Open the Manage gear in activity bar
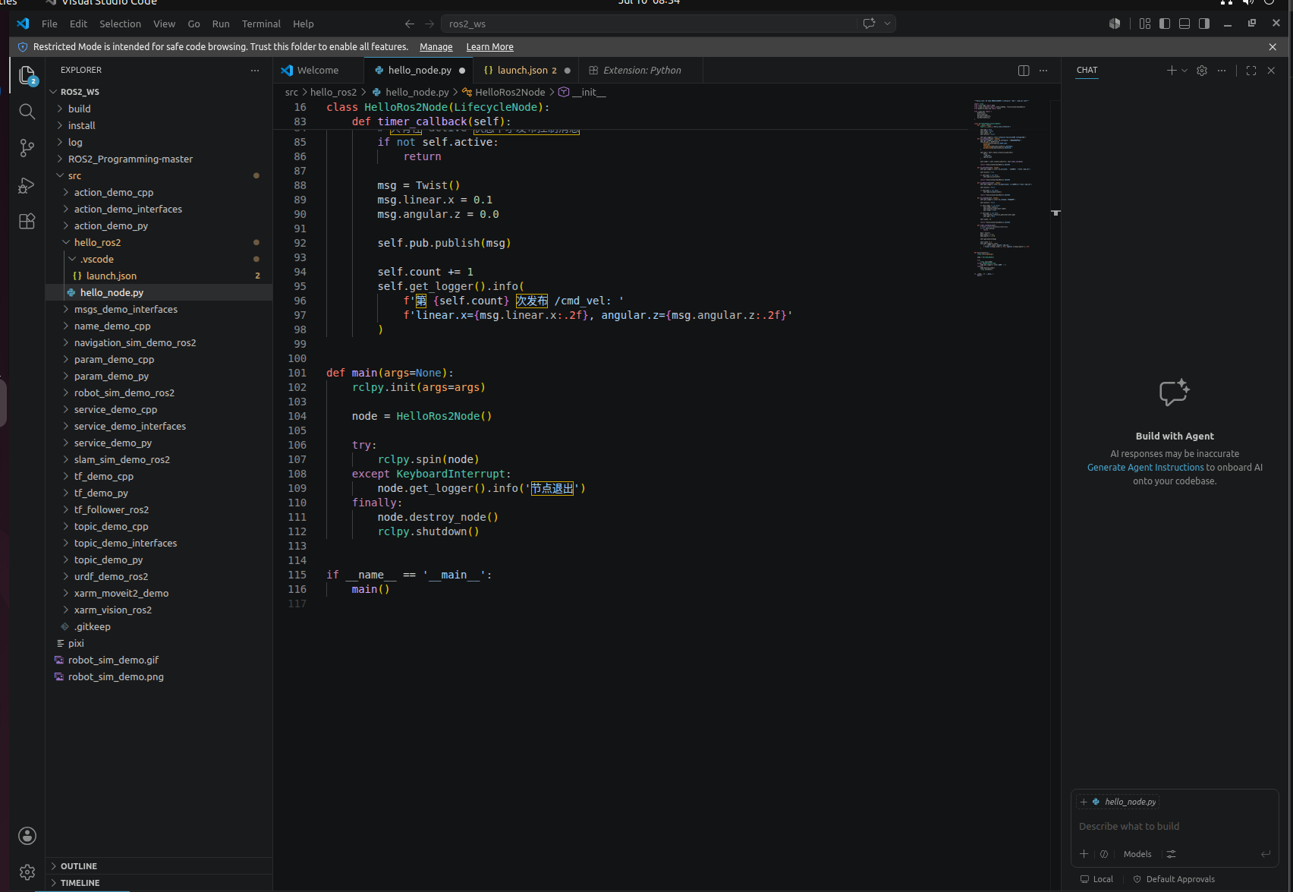The image size is (1293, 892). [27, 872]
